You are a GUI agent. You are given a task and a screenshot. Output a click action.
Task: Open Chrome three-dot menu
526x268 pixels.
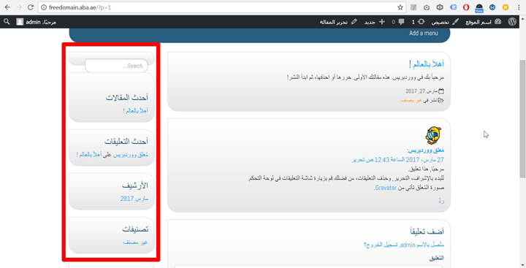point(519,7)
